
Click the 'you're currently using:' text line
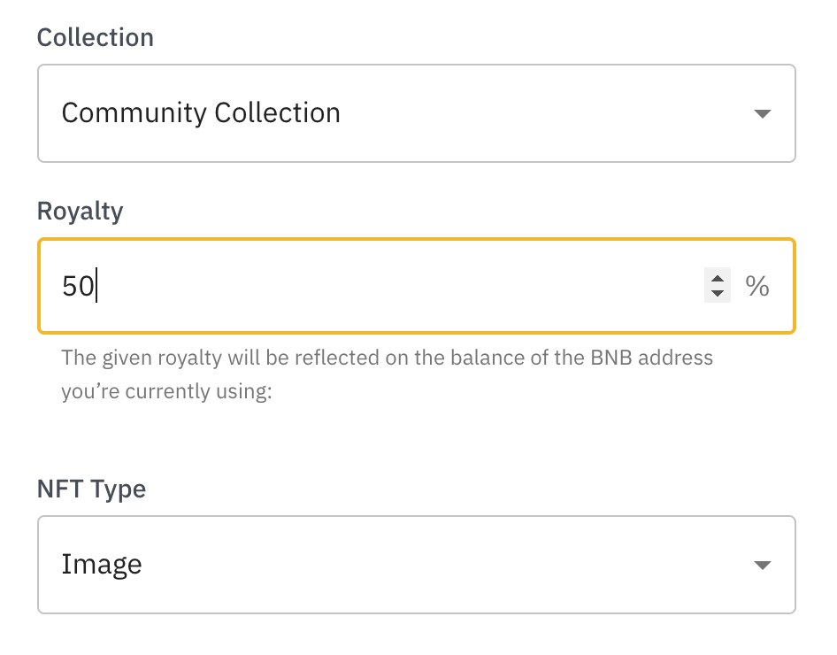(166, 391)
